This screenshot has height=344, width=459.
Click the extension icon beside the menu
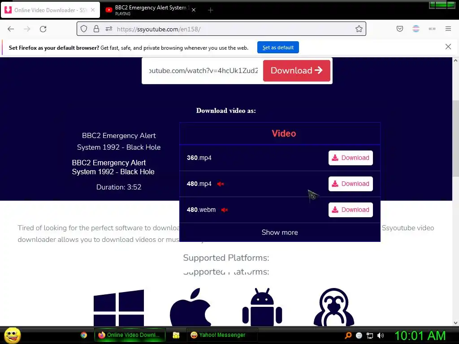pyautogui.click(x=432, y=29)
